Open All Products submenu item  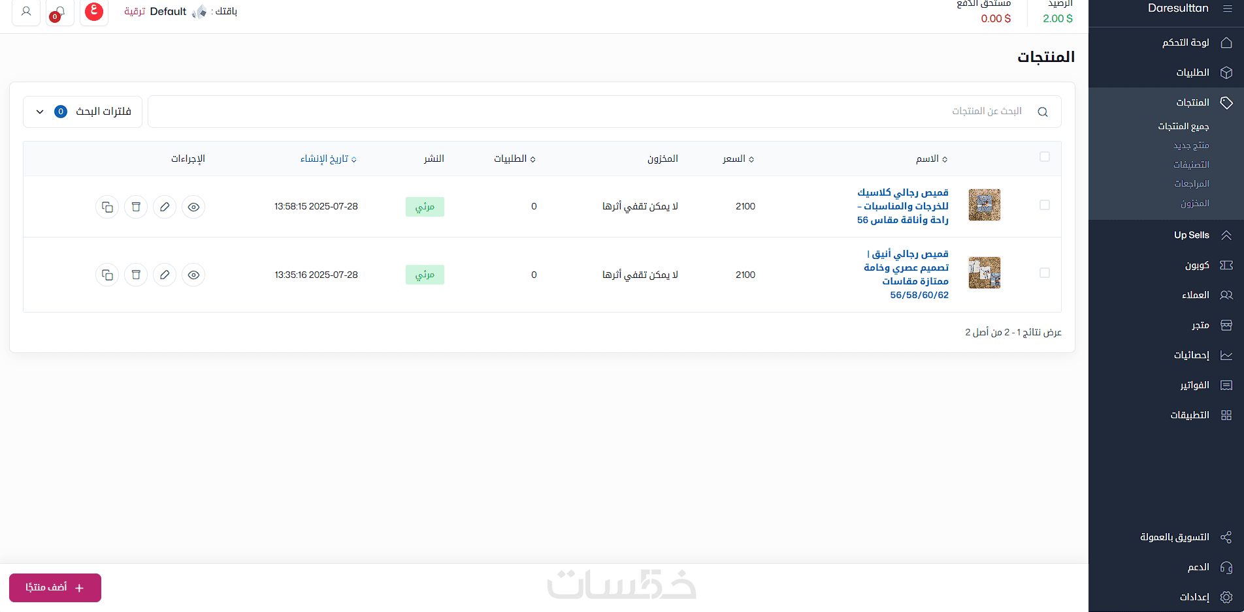[1183, 126]
